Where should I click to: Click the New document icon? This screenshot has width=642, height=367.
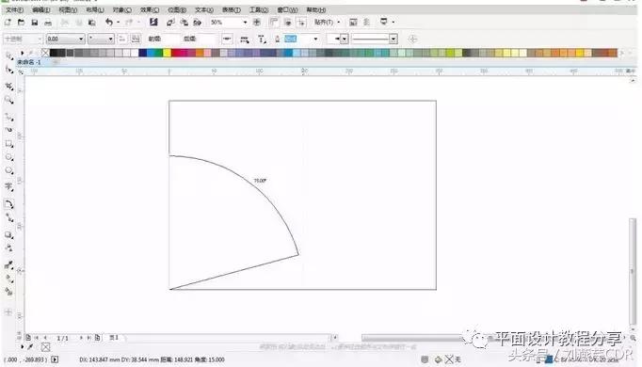pos(8,22)
